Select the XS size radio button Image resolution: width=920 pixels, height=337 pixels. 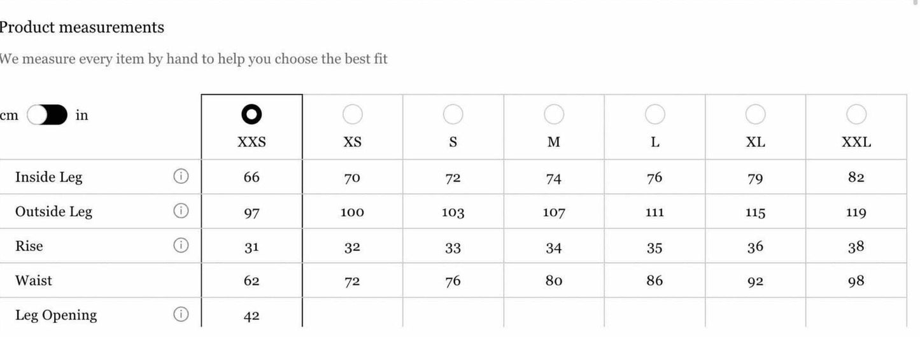pyautogui.click(x=352, y=114)
